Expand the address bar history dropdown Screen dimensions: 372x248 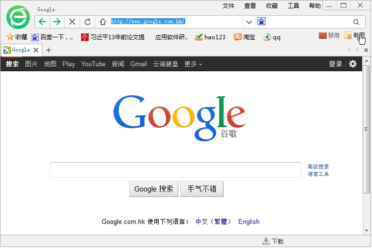coord(249,22)
